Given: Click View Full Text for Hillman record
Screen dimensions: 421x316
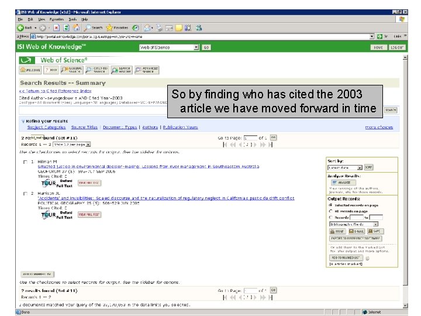Looking at the screenshot, I should 89,183.
